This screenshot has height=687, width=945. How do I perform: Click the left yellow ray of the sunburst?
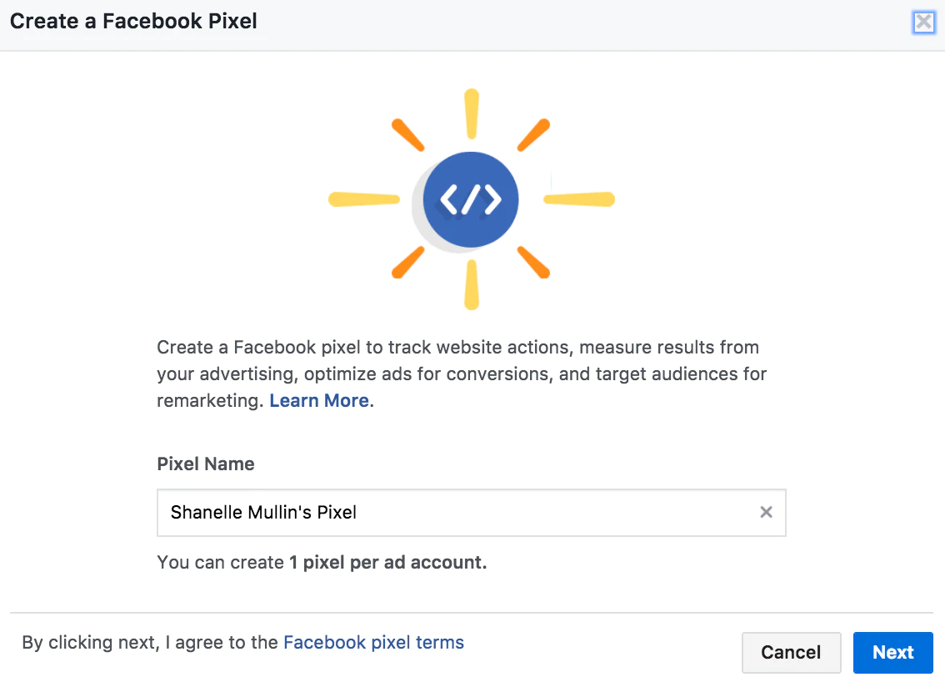click(363, 199)
